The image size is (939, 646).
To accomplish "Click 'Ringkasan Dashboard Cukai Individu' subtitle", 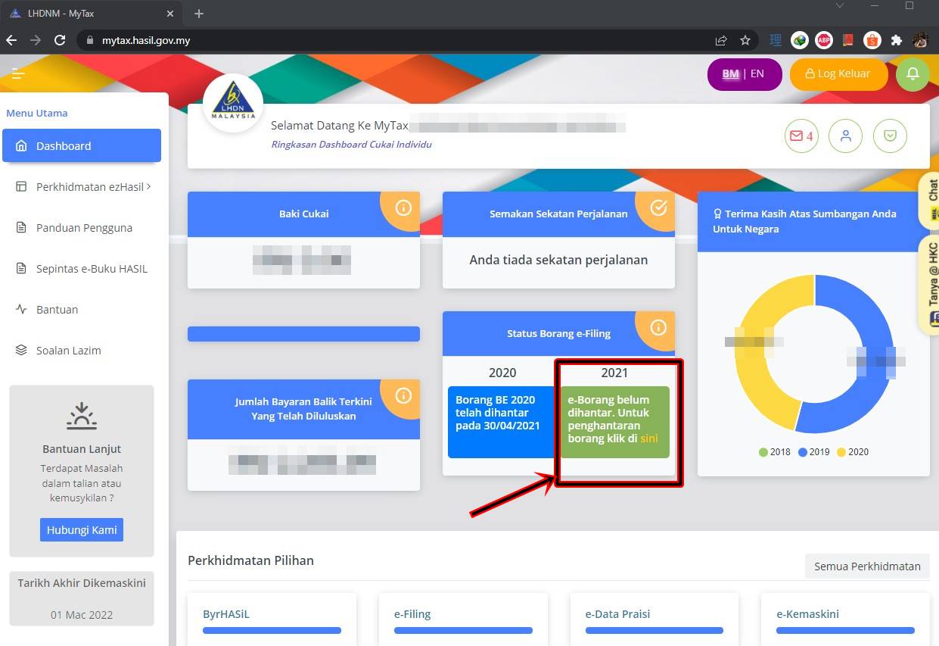I will coord(351,144).
